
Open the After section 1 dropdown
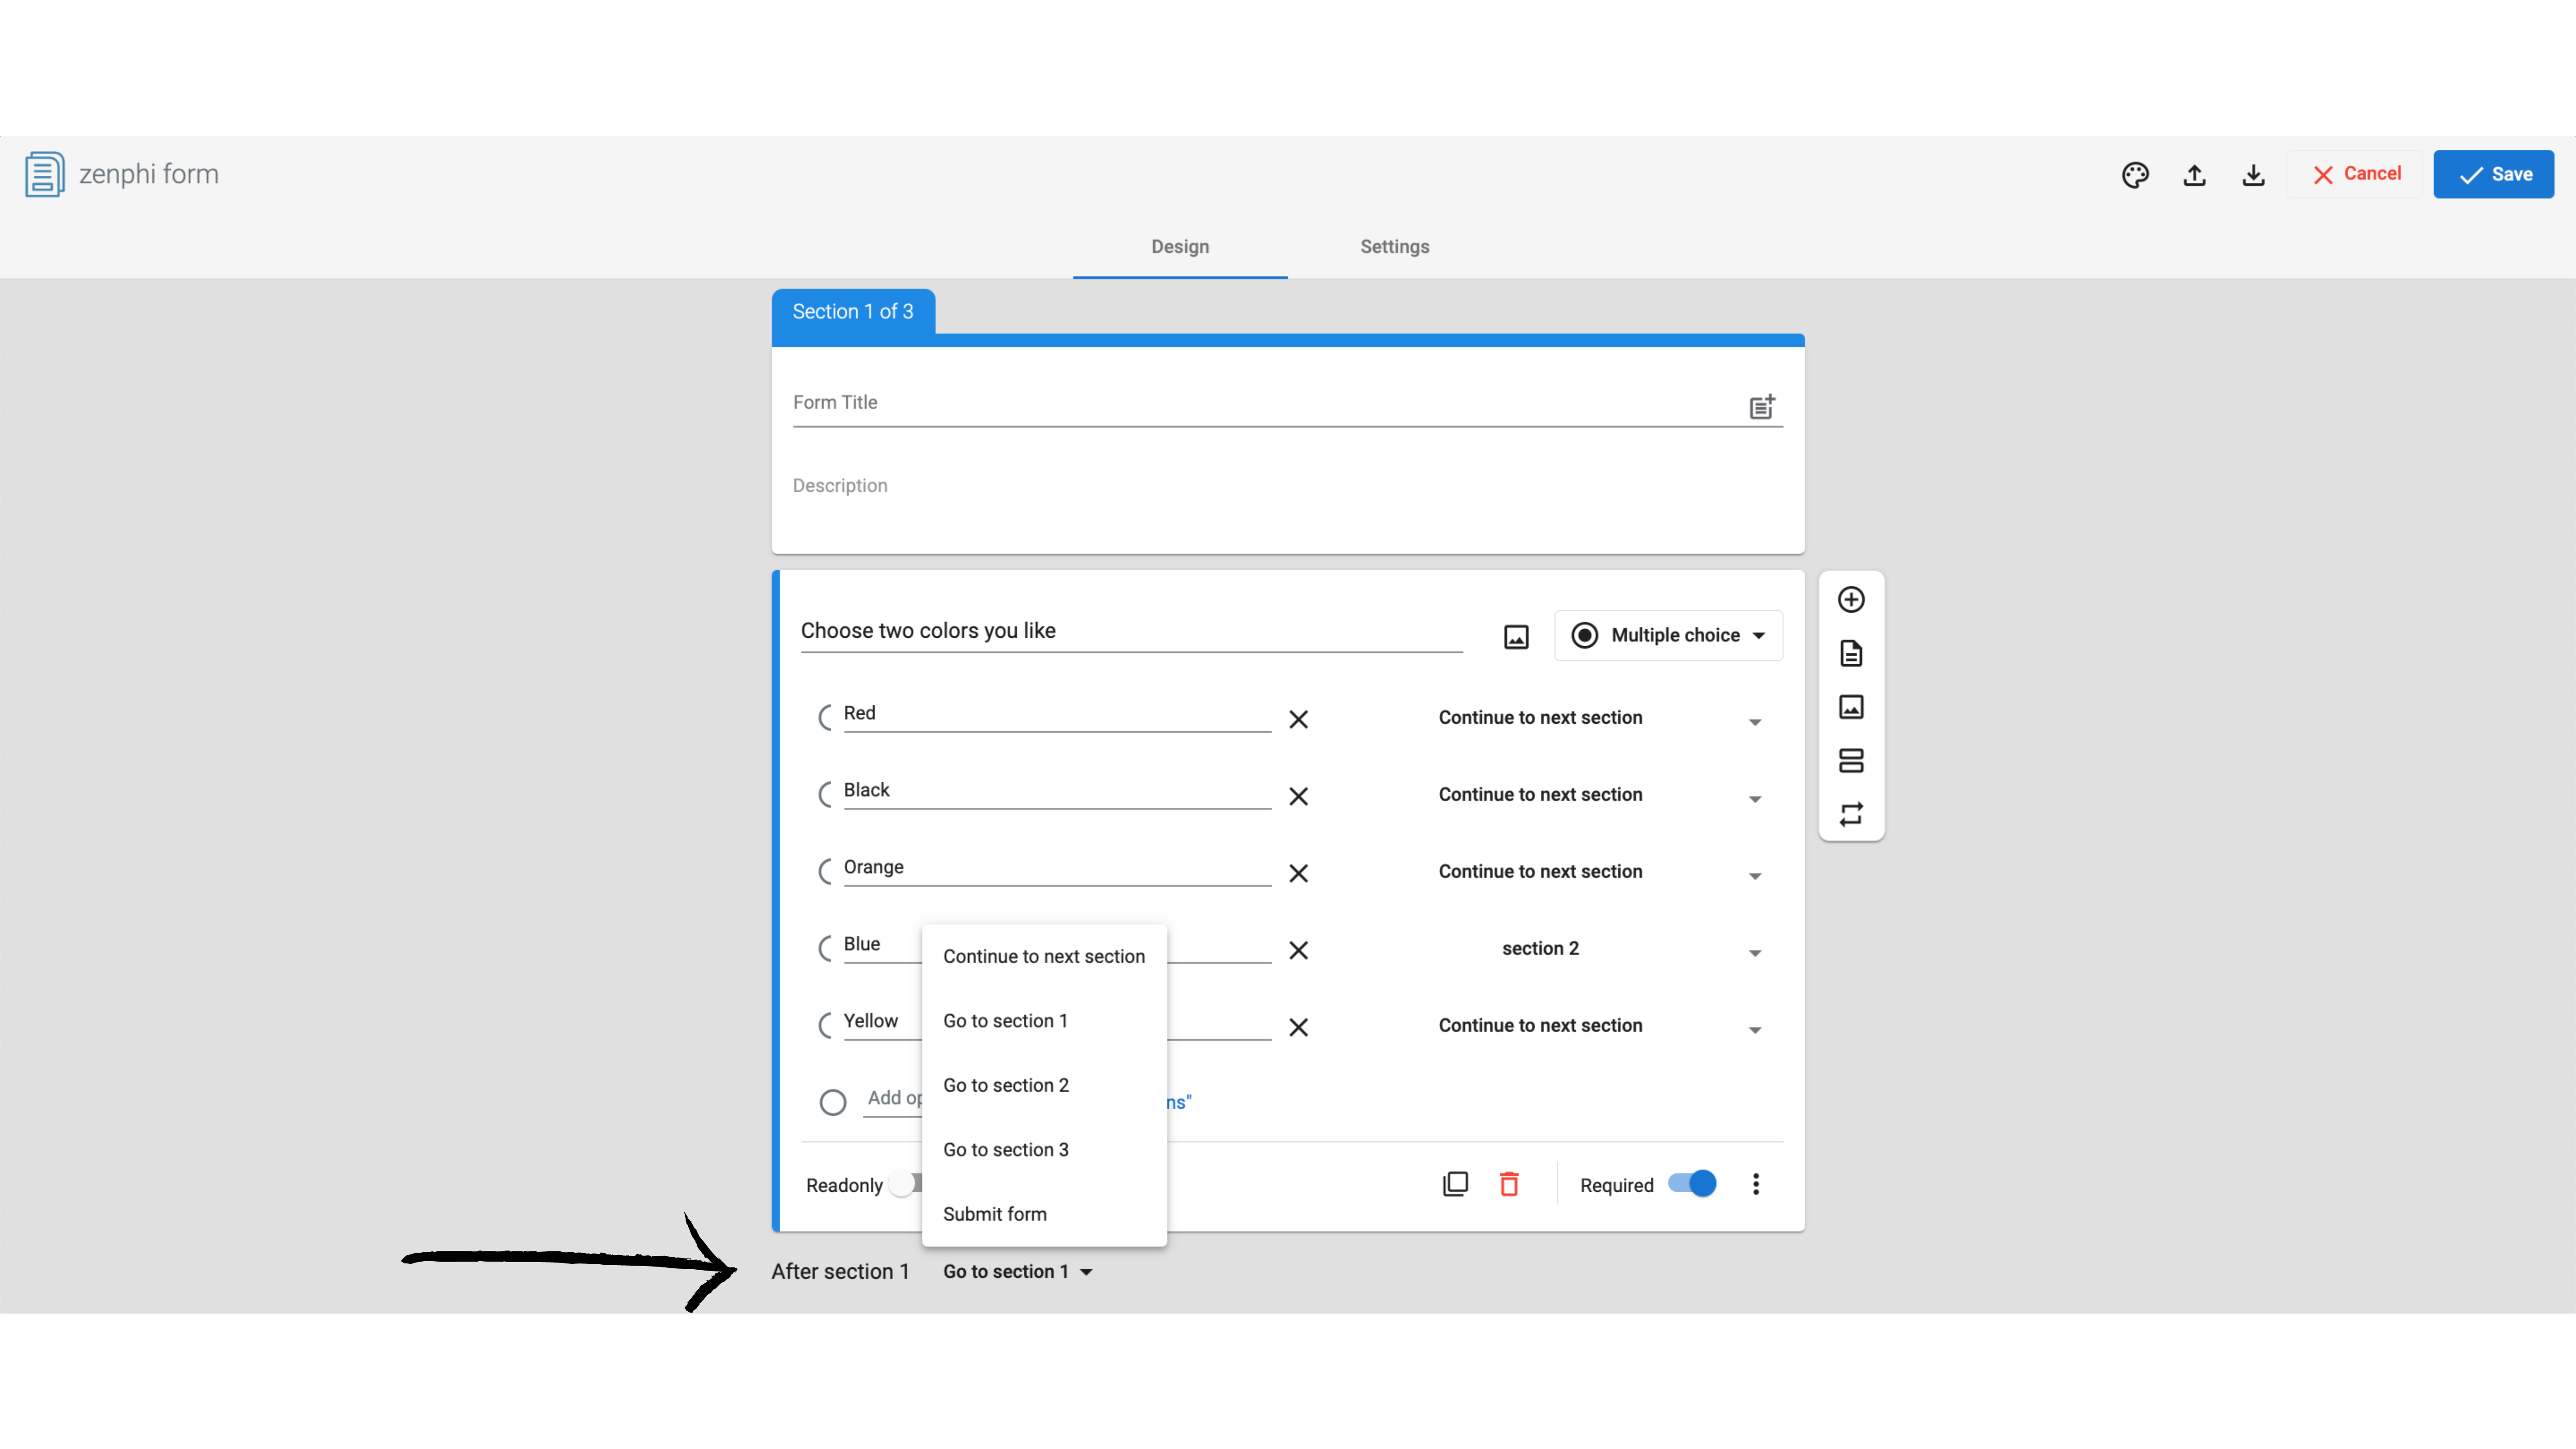[x=1016, y=1271]
